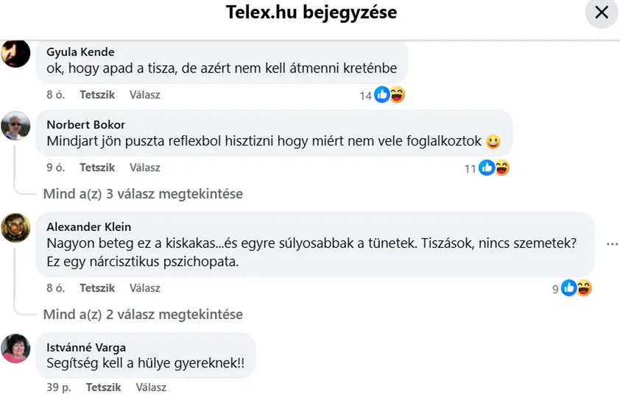View reaction icons on Norbert Bokor's comment
This screenshot has width=620, height=397.
click(x=494, y=168)
